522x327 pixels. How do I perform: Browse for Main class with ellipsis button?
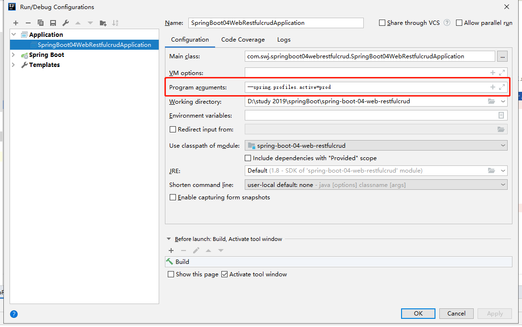[502, 56]
